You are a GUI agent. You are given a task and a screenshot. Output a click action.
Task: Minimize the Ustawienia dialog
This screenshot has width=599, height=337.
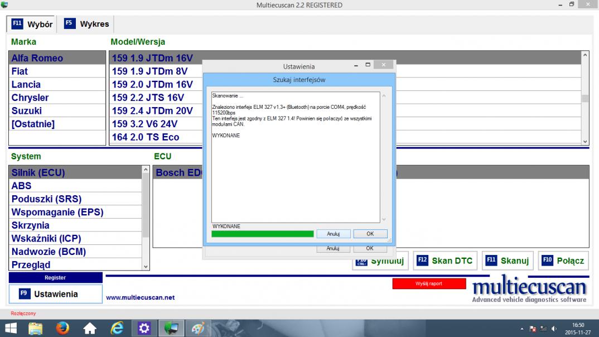(356, 65)
